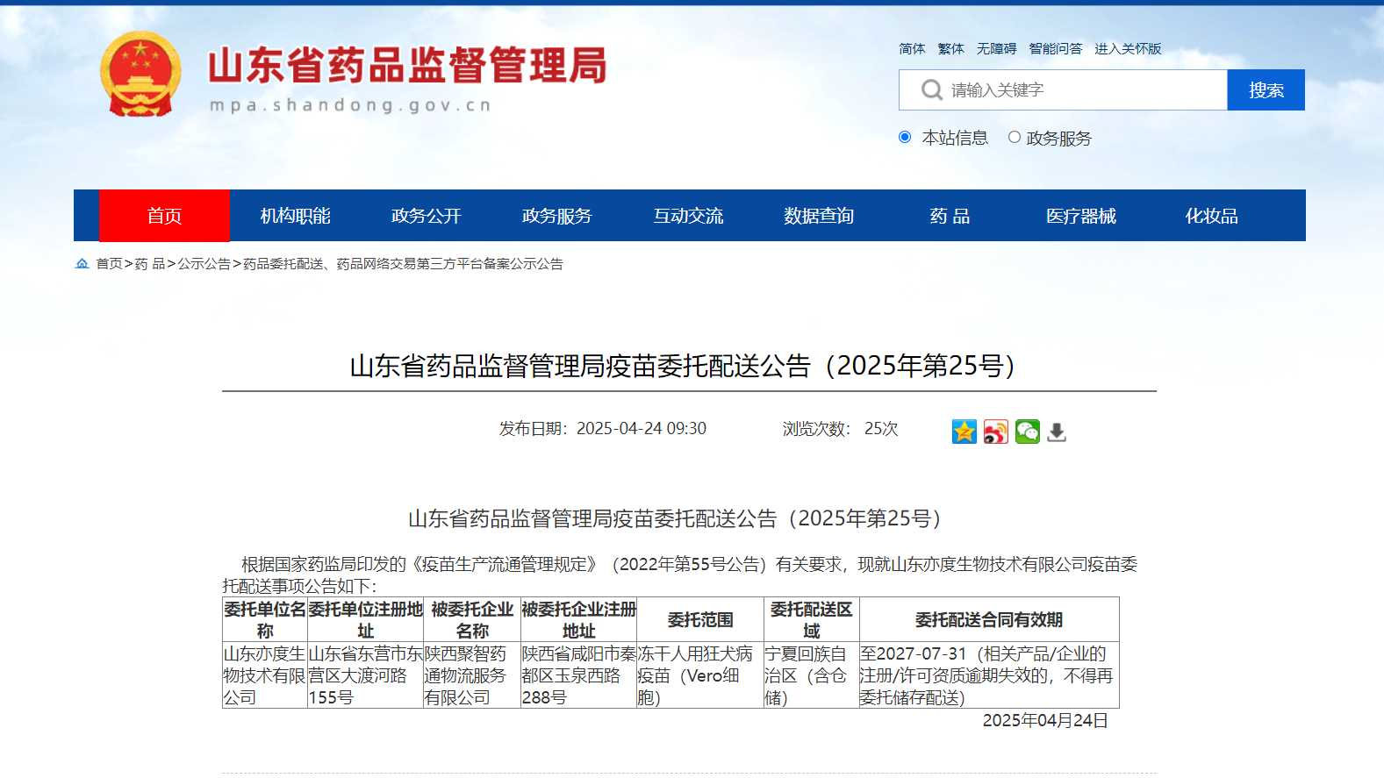1384x778 pixels.
Task: Click the 委托配送合同有效期 table header
Action: click(x=989, y=620)
